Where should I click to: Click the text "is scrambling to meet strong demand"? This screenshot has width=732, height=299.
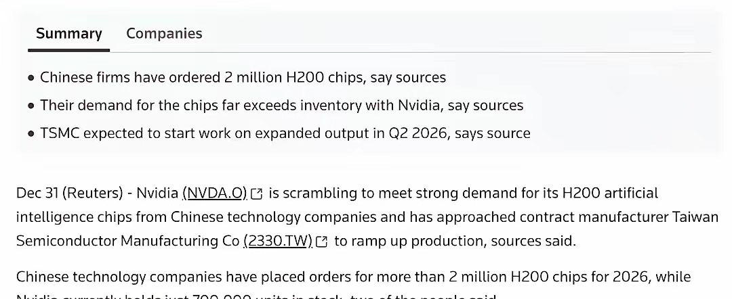click(381, 193)
